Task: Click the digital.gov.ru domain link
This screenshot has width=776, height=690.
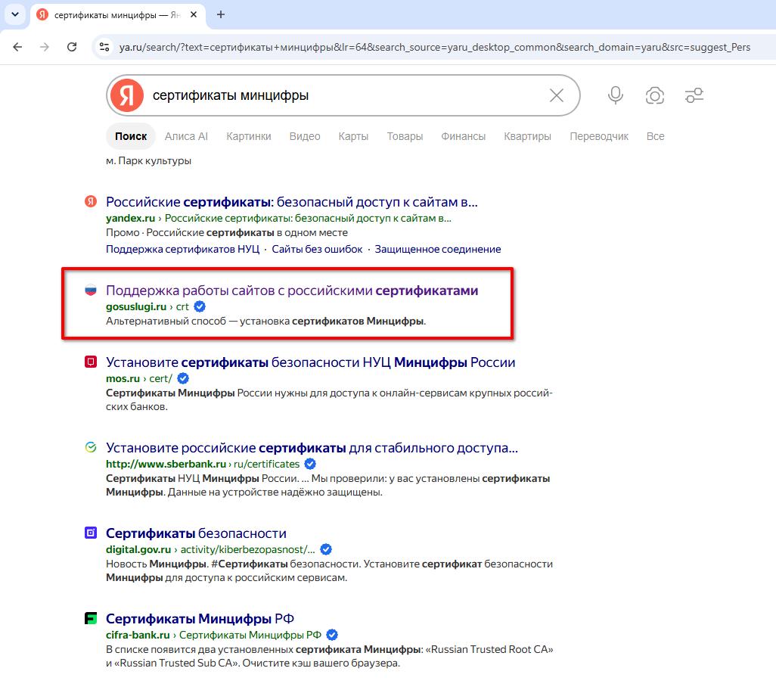Action: 138,550
